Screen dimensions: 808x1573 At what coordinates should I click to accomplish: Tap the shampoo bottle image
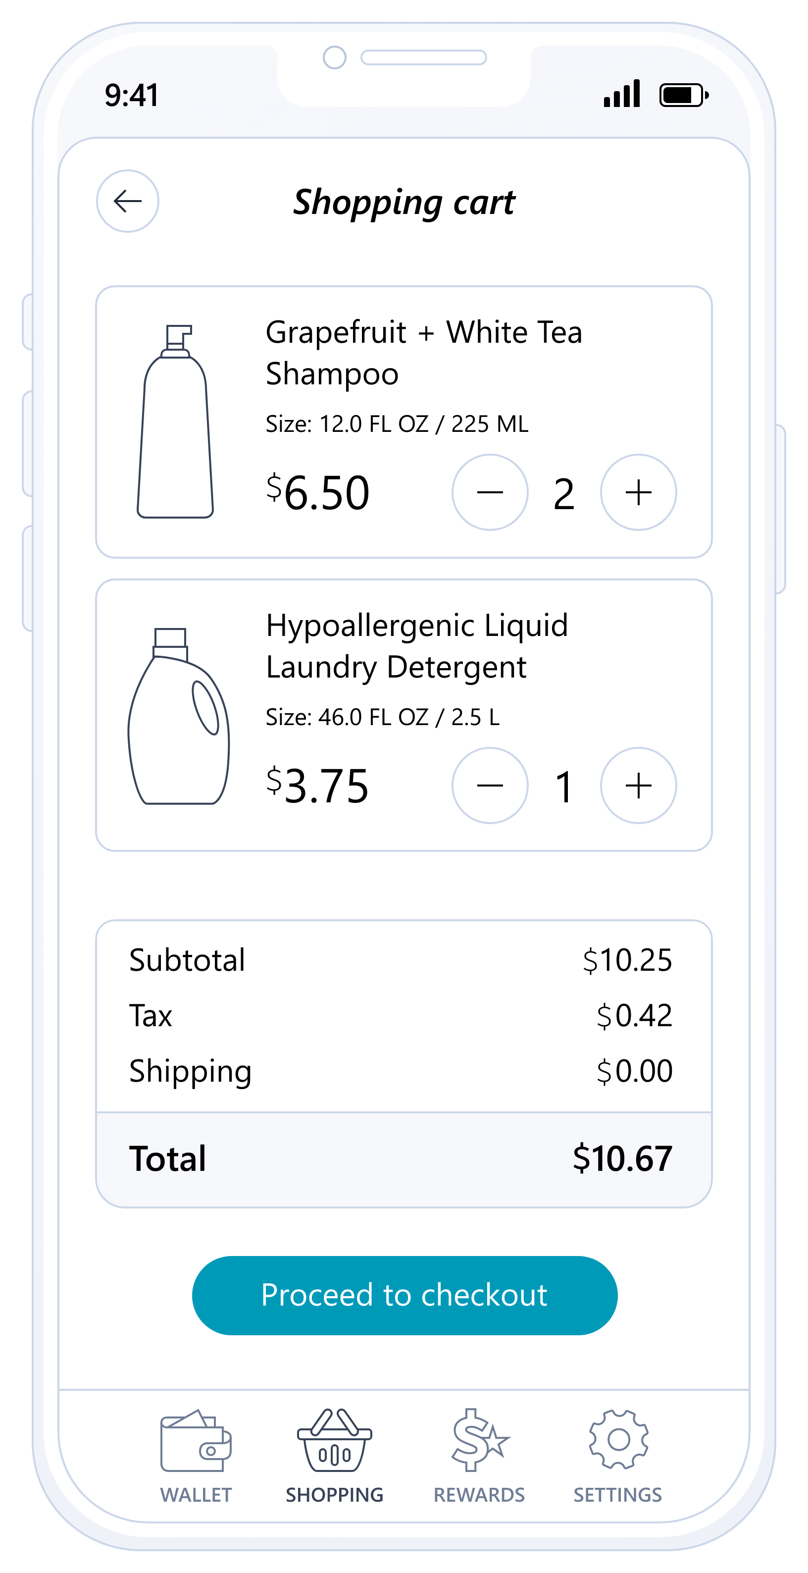point(175,421)
